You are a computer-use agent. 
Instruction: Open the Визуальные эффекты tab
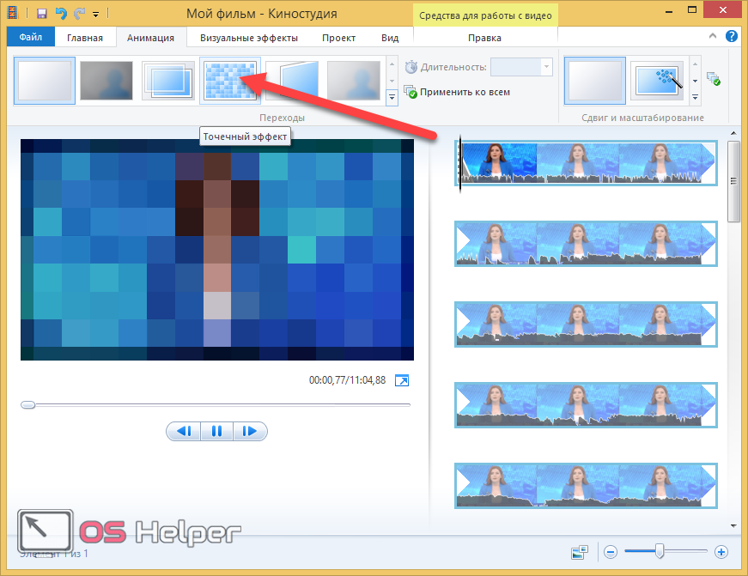(x=248, y=38)
